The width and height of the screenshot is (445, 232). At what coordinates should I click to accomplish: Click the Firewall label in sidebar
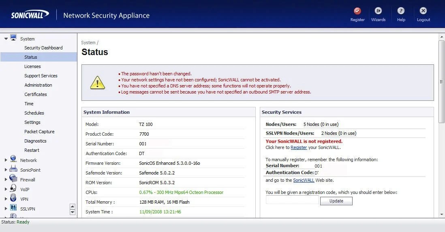[x=28, y=179]
